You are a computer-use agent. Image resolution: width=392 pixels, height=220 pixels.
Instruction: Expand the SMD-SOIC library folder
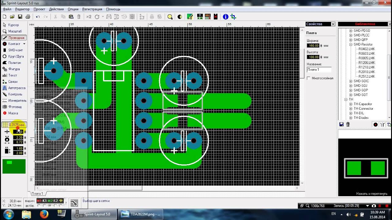pyautogui.click(x=351, y=81)
